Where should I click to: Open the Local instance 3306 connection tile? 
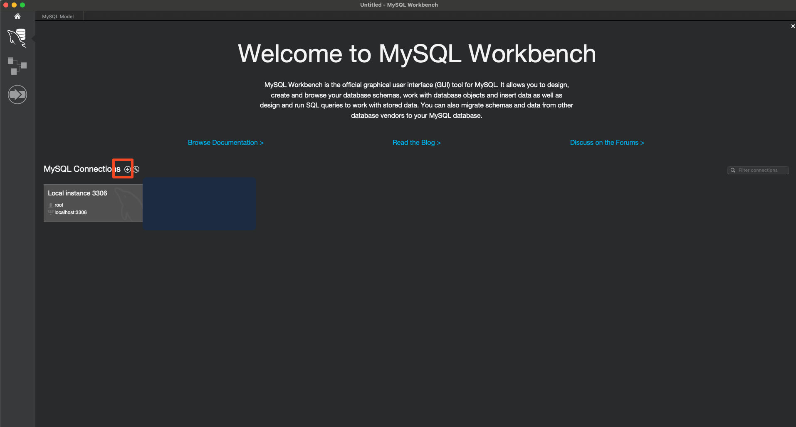pyautogui.click(x=93, y=203)
